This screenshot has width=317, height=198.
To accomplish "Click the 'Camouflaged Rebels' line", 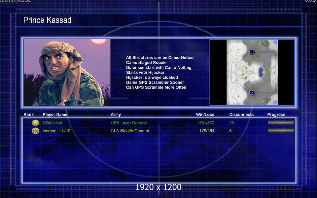I will [146, 63].
